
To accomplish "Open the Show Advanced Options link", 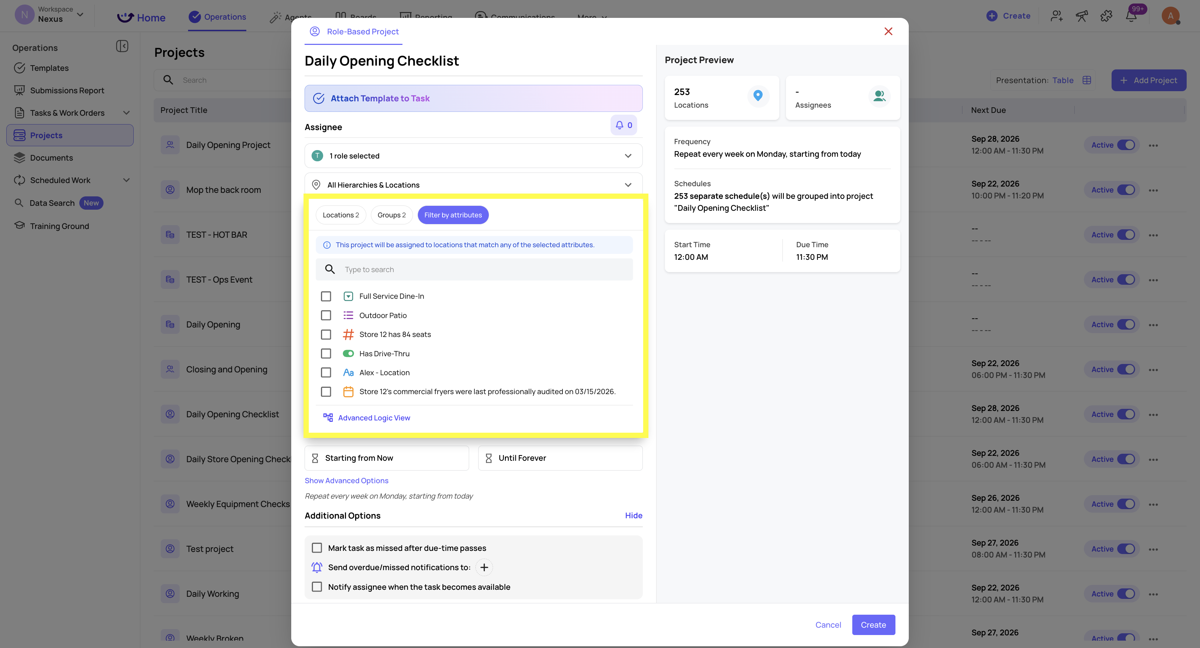I will 346,480.
